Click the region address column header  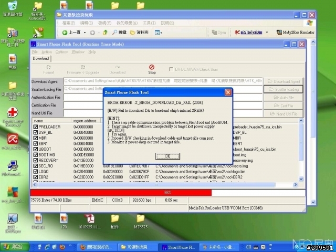pos(86,121)
